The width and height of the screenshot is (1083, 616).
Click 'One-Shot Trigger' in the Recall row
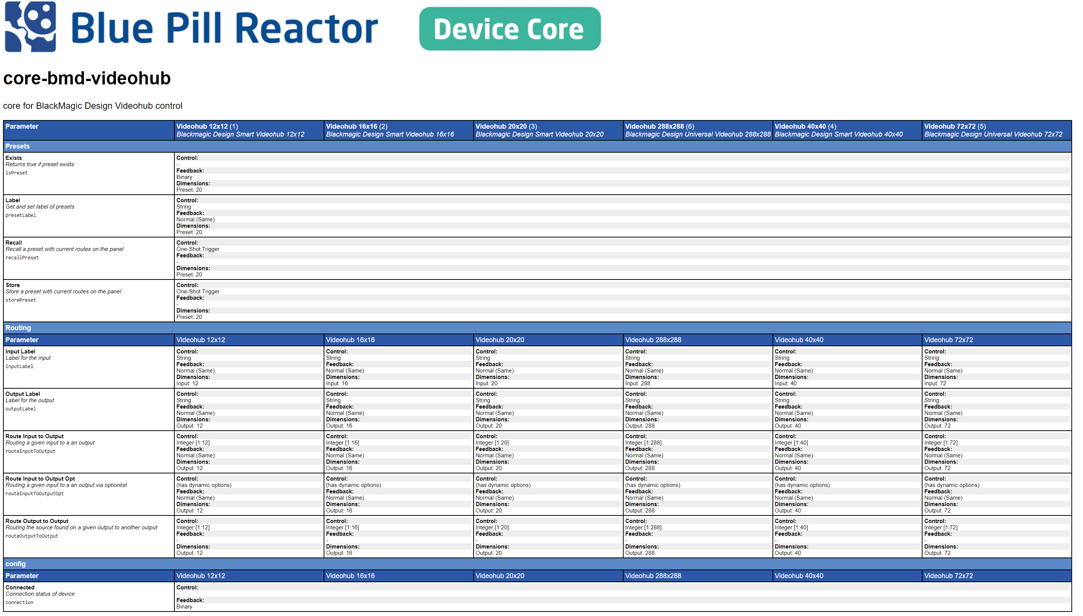[198, 249]
